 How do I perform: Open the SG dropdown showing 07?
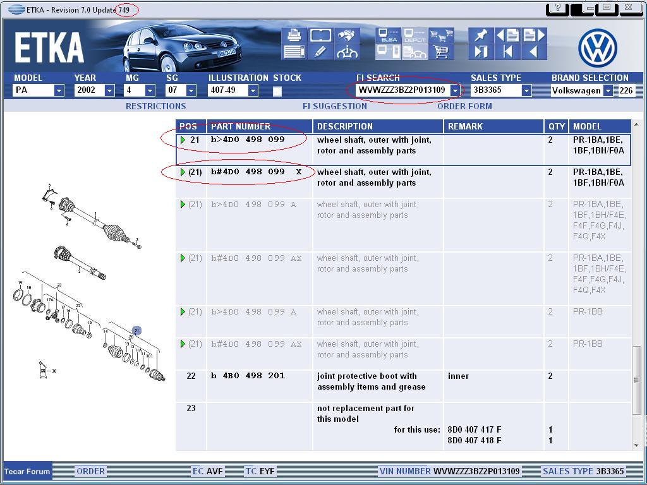coord(191,90)
